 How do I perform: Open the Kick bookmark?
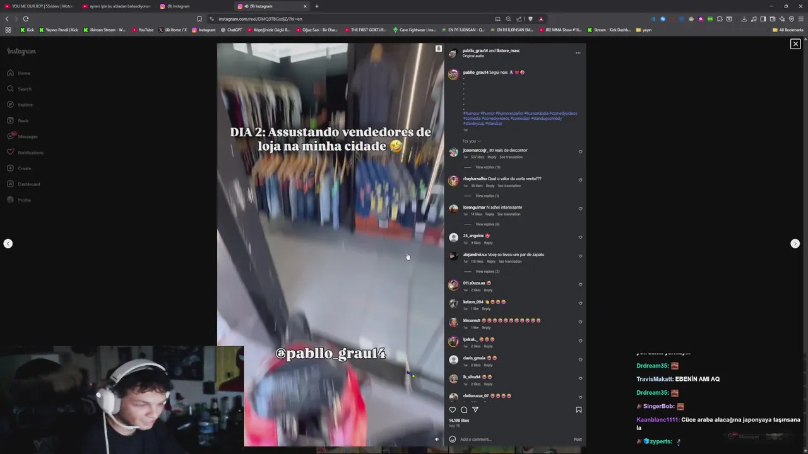tap(27, 30)
